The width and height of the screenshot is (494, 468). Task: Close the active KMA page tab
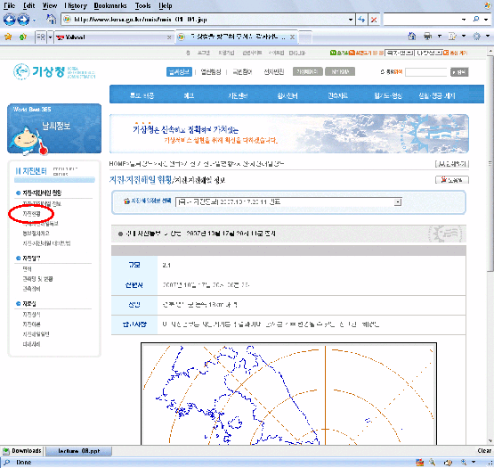tap(292, 37)
